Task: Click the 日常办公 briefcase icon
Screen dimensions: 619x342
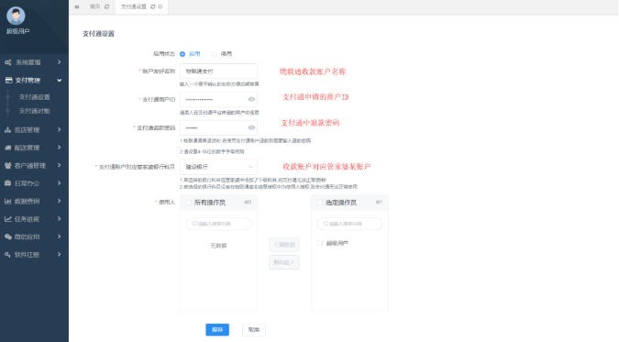Action: pos(7,183)
